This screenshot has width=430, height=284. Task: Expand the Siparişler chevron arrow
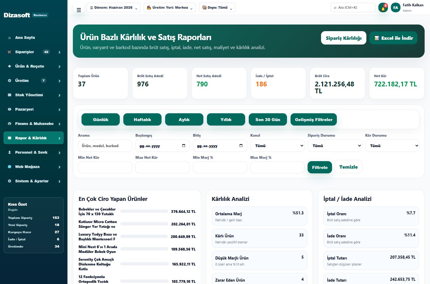pyautogui.click(x=59, y=52)
